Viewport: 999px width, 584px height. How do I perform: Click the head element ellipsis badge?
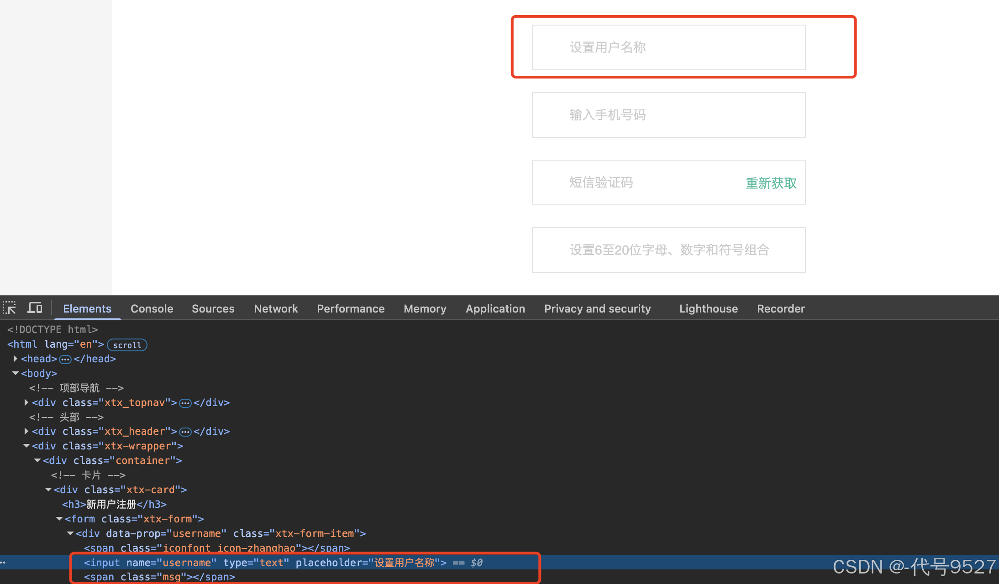[65, 360]
